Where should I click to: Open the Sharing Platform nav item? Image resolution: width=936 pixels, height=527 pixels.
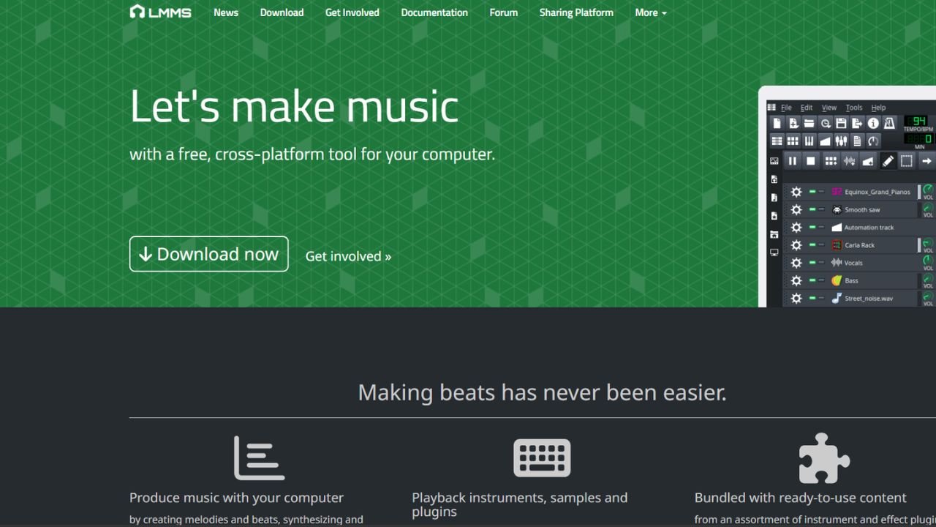tap(576, 12)
